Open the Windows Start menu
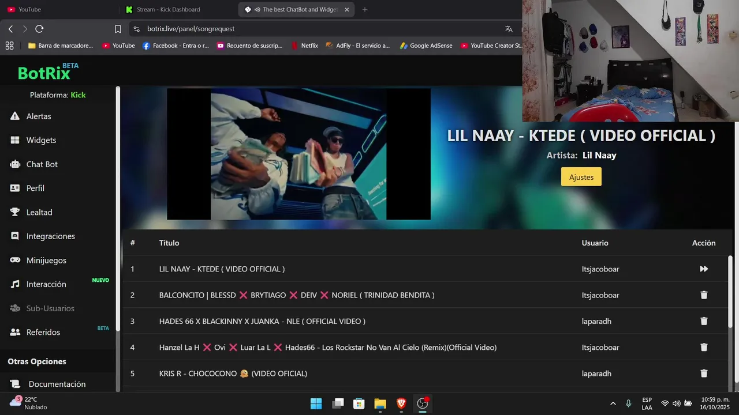The height and width of the screenshot is (415, 739). (x=316, y=403)
